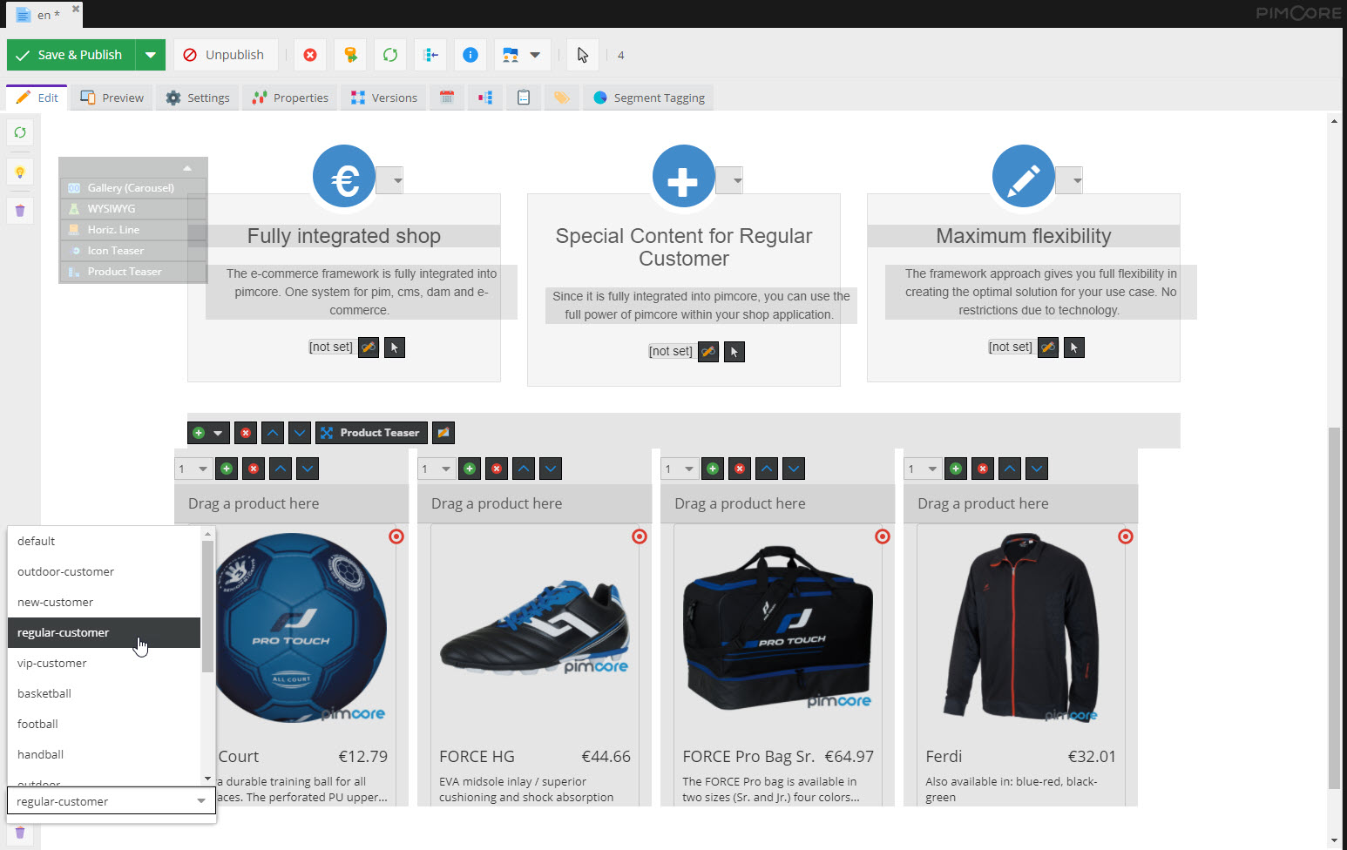
Task: Open the calendar scheduling tab icon
Action: coord(447,98)
